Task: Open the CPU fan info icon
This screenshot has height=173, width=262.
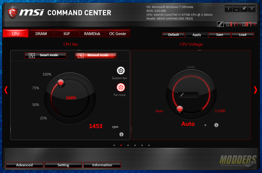Action: tap(121, 134)
